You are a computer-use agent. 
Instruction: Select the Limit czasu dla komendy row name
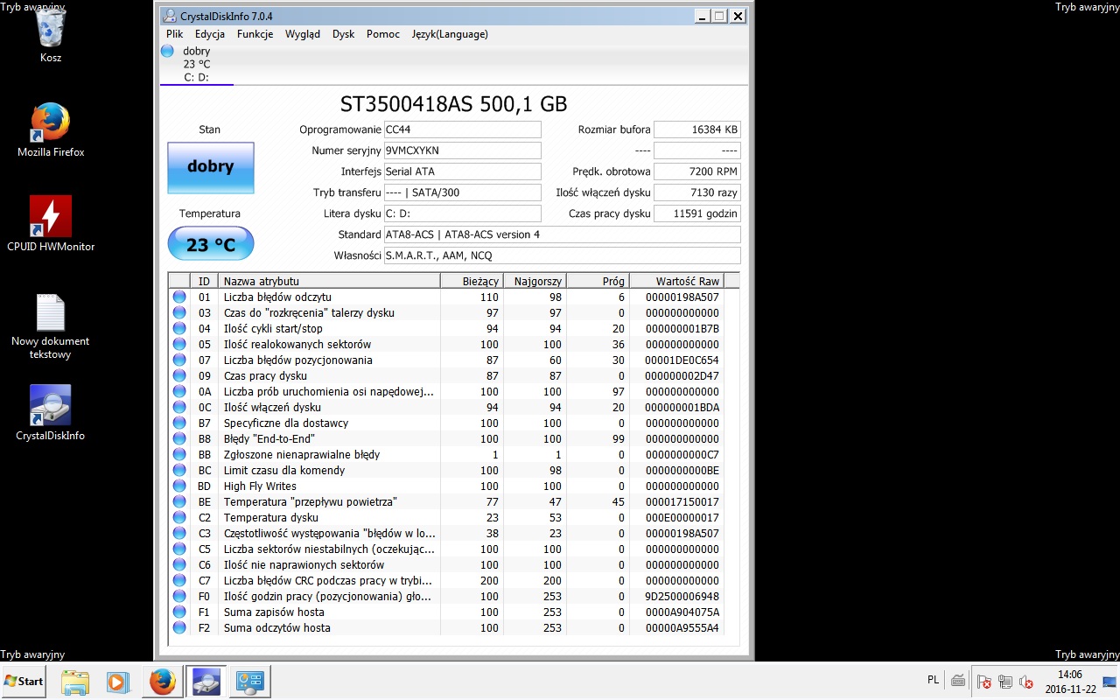click(x=284, y=471)
